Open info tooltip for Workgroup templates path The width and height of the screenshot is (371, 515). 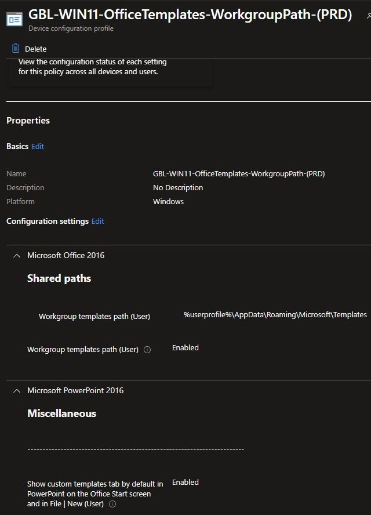pyautogui.click(x=147, y=350)
